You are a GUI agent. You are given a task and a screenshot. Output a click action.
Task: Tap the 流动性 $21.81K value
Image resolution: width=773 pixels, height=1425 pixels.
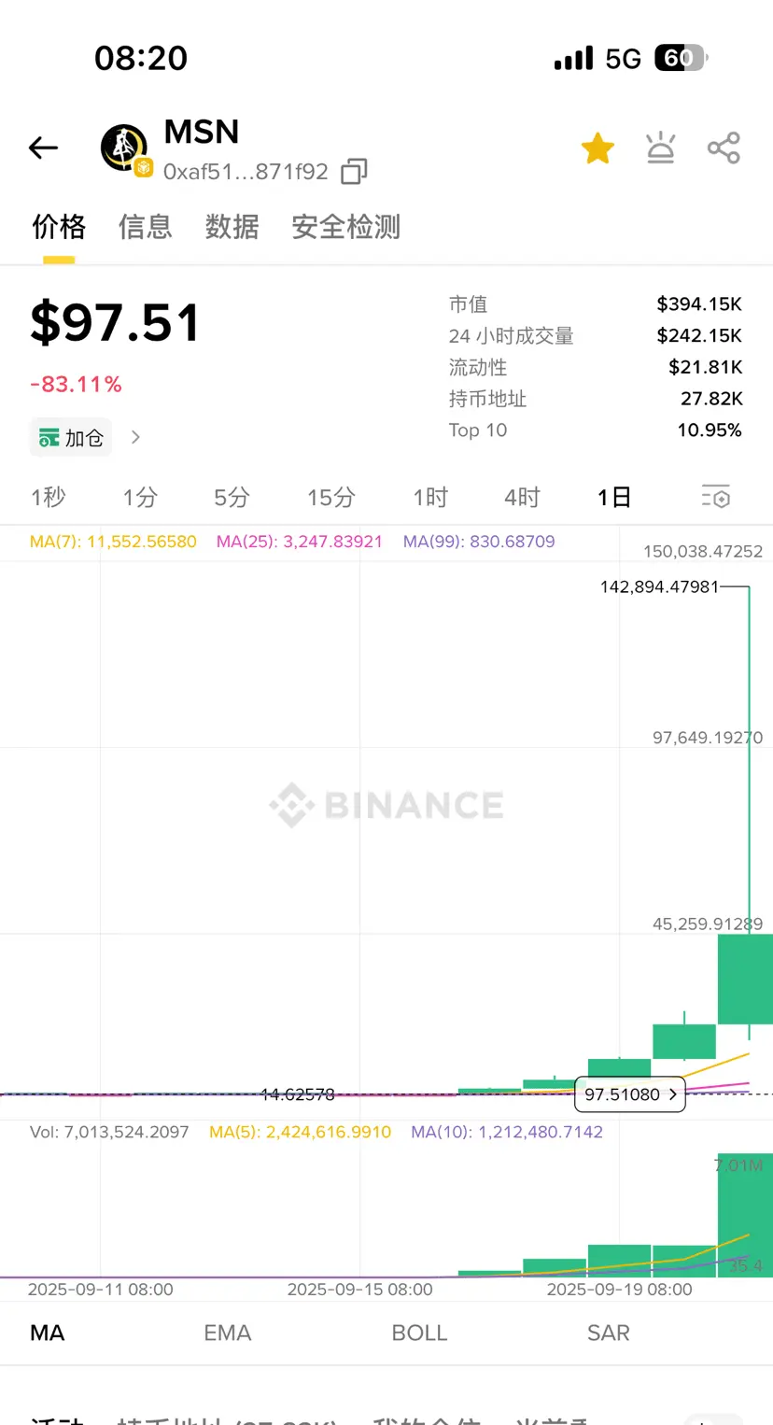[706, 367]
